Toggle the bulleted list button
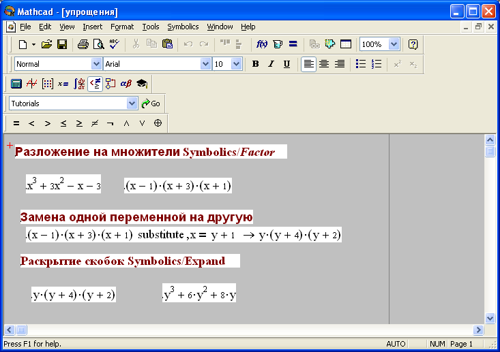The width and height of the screenshot is (500, 352). [361, 64]
